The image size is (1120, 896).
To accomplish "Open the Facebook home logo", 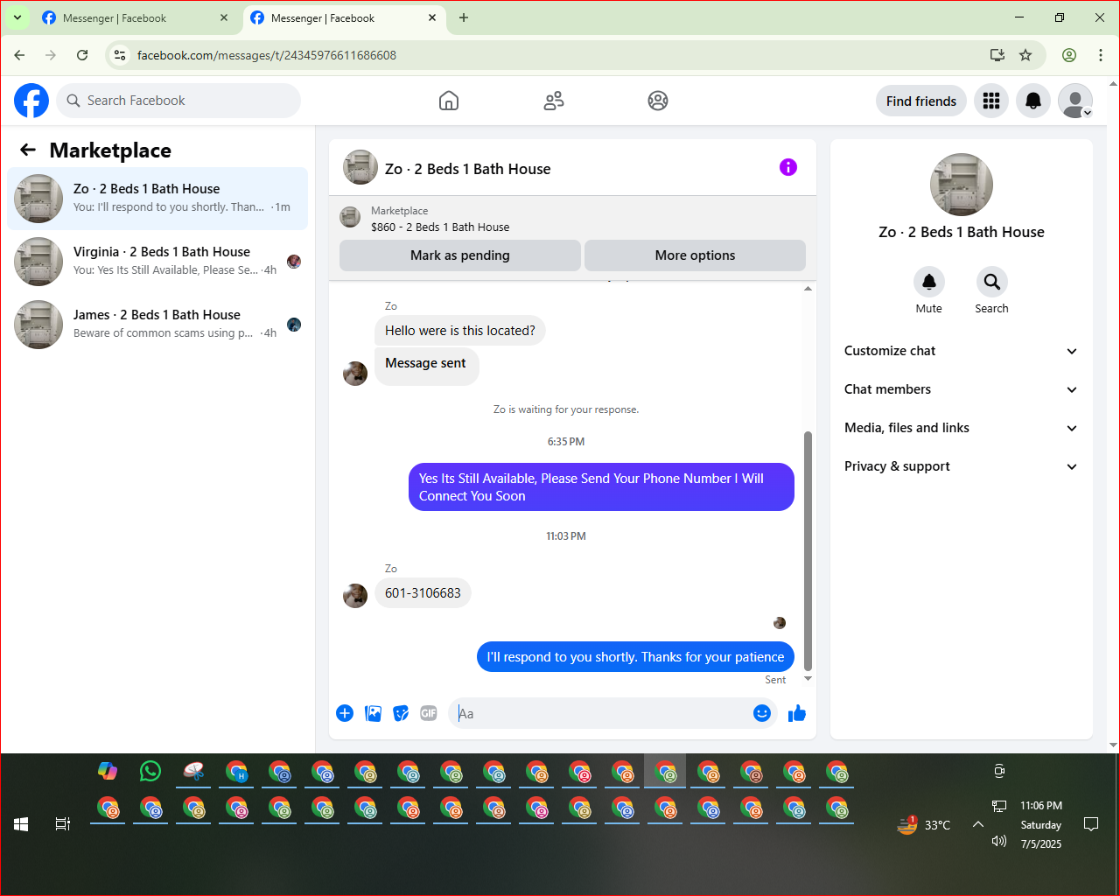I will 31,101.
